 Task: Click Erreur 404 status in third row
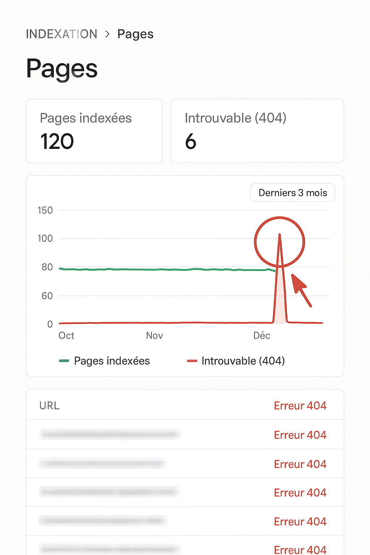pyautogui.click(x=300, y=492)
